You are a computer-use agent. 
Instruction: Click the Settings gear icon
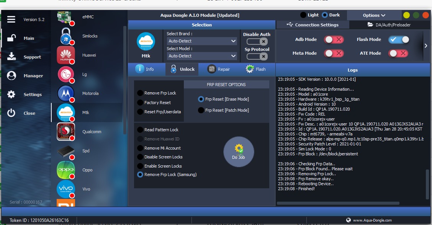coord(11,94)
